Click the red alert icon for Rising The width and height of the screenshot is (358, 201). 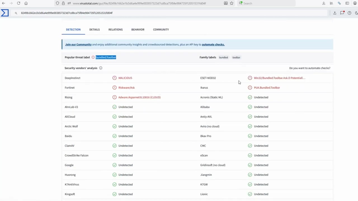[x=114, y=97]
